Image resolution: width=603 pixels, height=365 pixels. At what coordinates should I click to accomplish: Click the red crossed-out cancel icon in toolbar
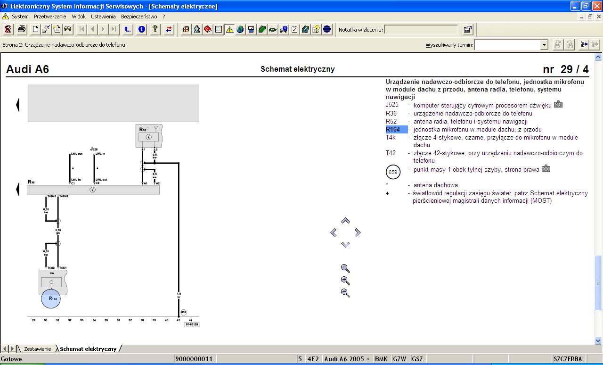tap(8, 29)
